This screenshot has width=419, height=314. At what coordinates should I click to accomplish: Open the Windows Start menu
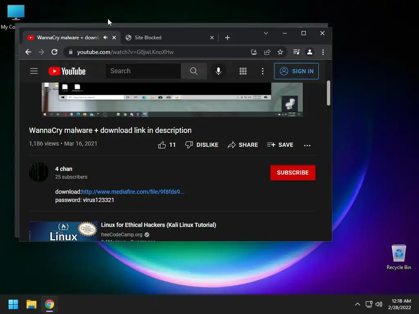13,304
